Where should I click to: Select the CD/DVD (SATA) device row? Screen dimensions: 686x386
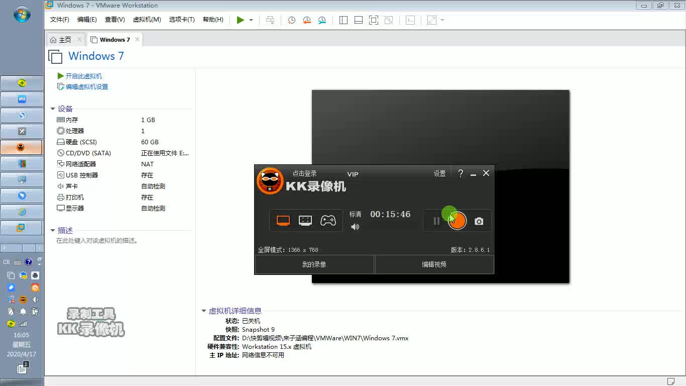(x=124, y=153)
